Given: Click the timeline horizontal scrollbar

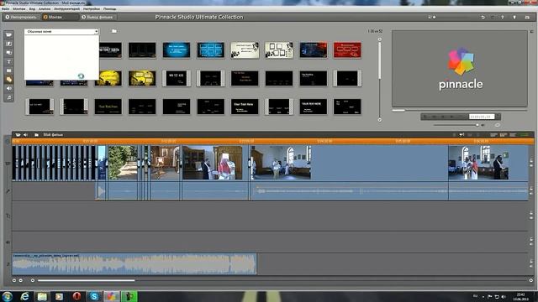Looking at the screenshot, I should (87, 280).
